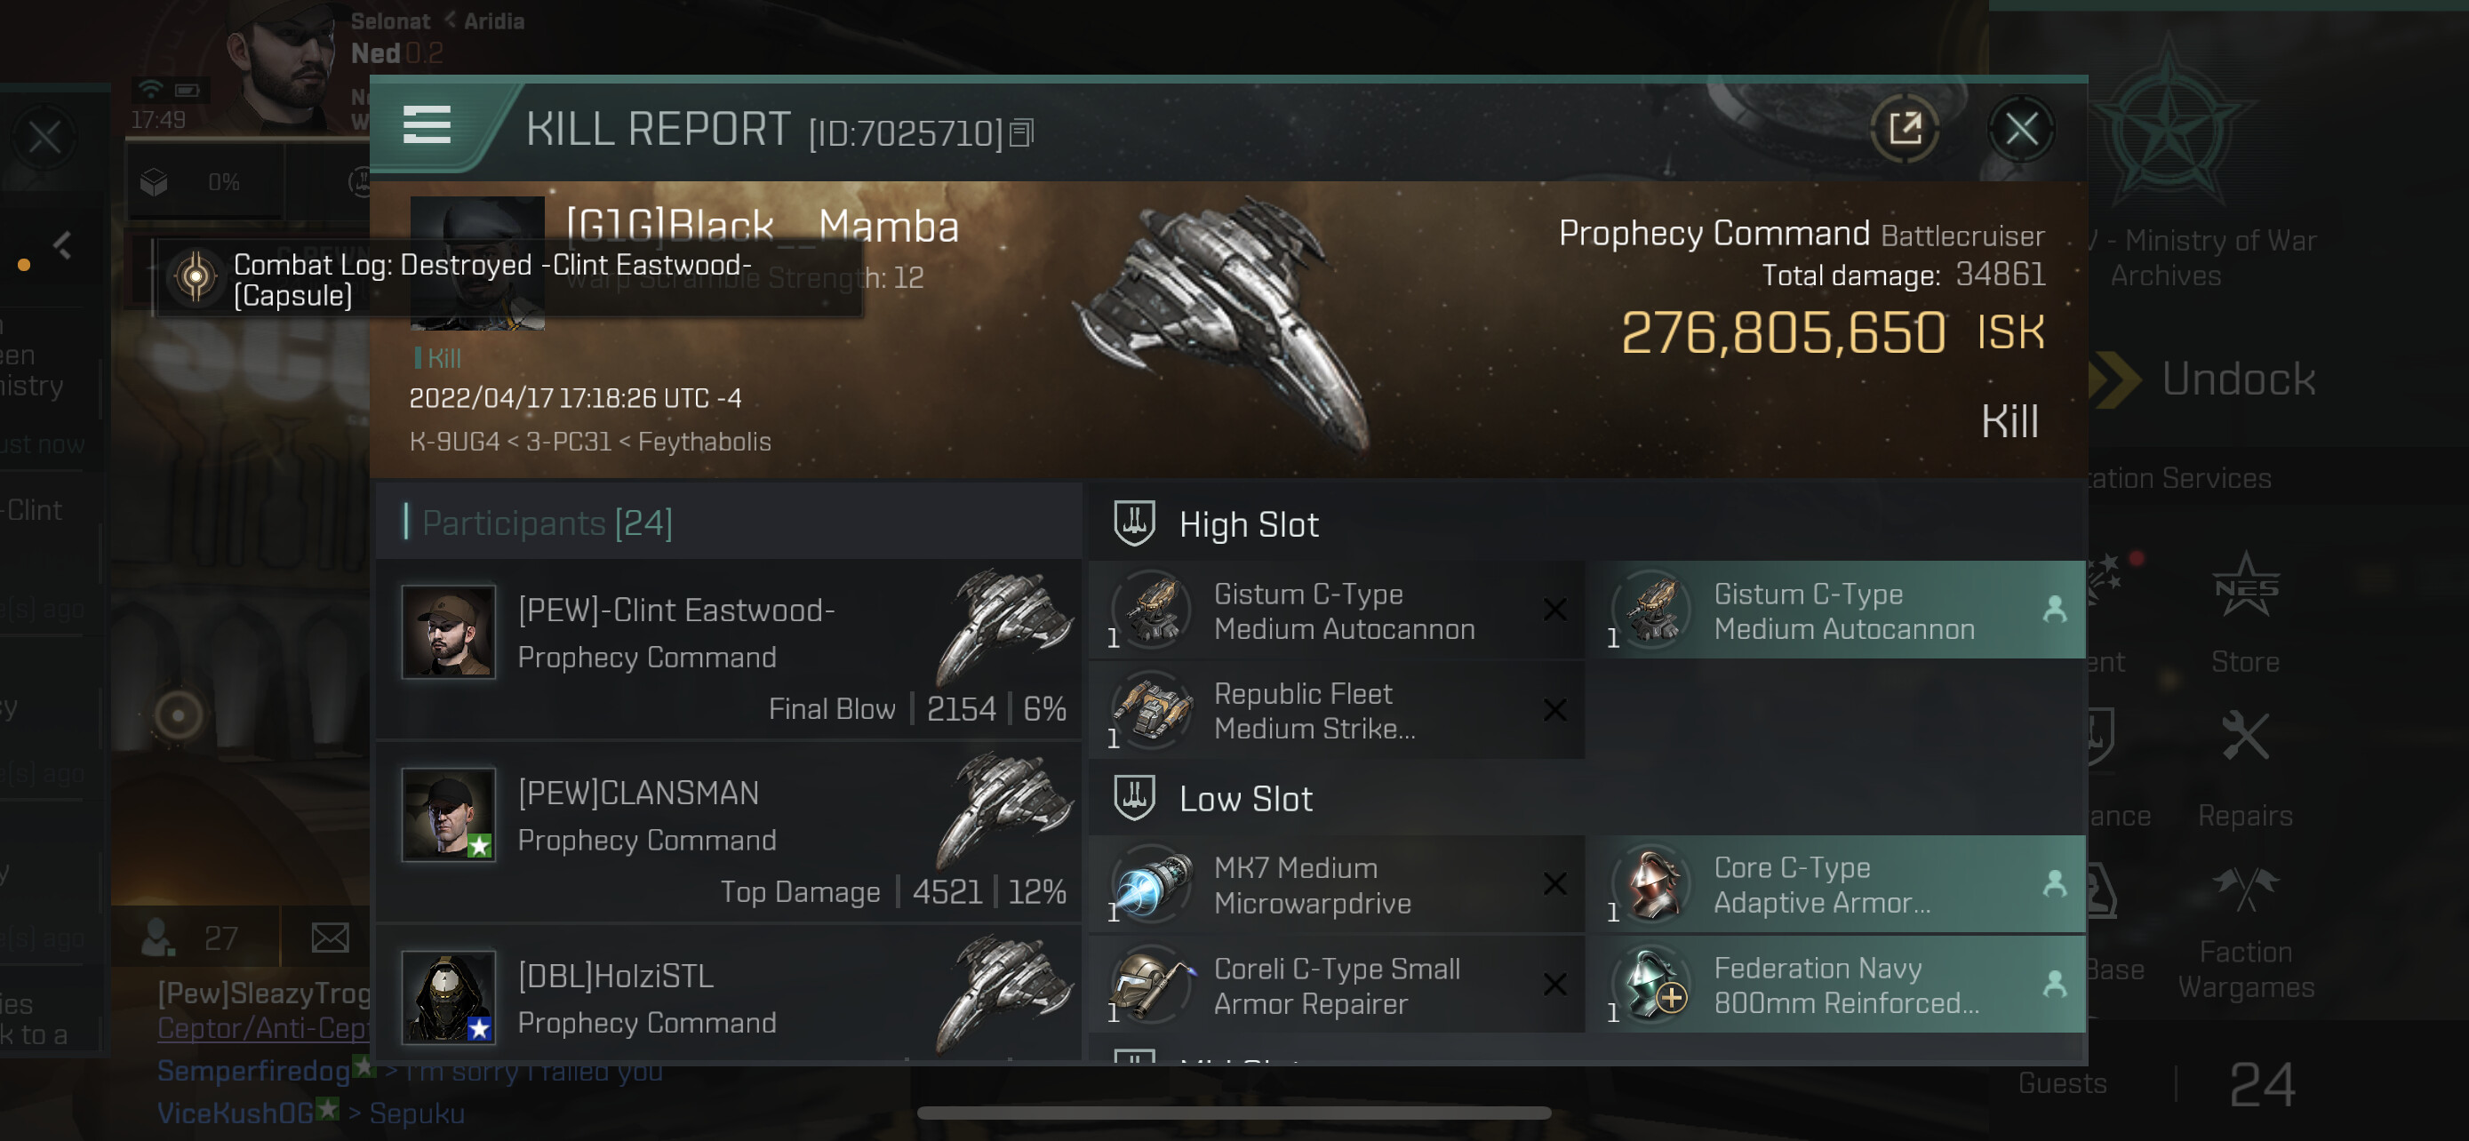
Task: Select the Participants [24] header
Action: pos(547,523)
